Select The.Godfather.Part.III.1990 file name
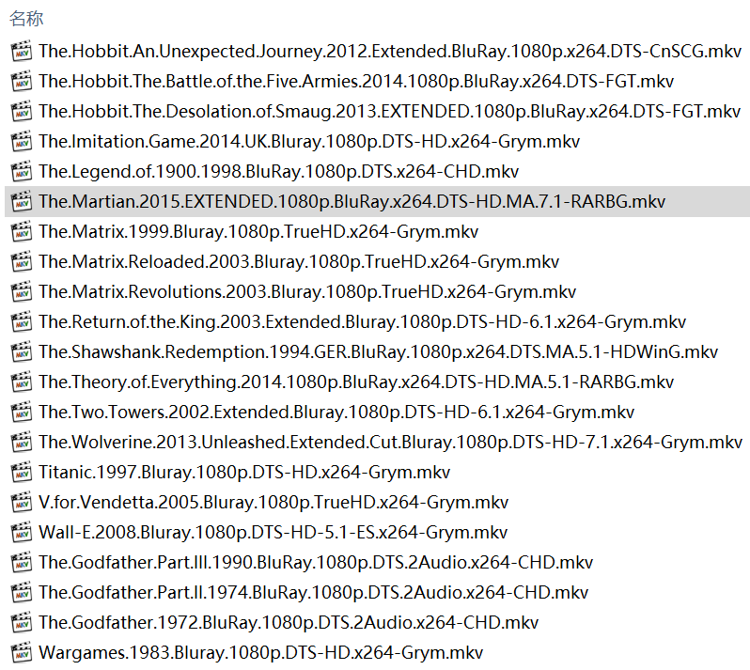Image resolution: width=750 pixels, height=670 pixels. click(316, 563)
